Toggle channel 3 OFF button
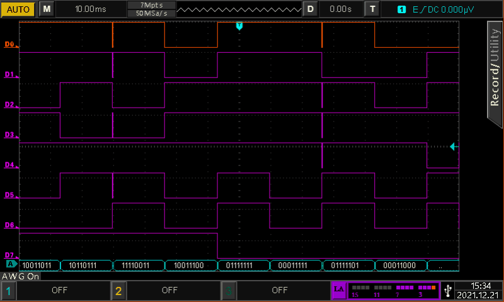The width and height of the screenshot is (504, 302). pyautogui.click(x=279, y=291)
